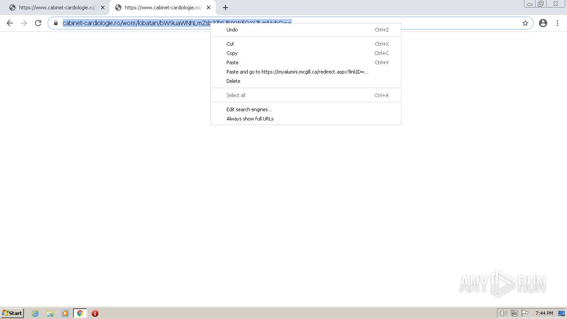
Task: Click the forward navigation arrow
Action: point(24,23)
